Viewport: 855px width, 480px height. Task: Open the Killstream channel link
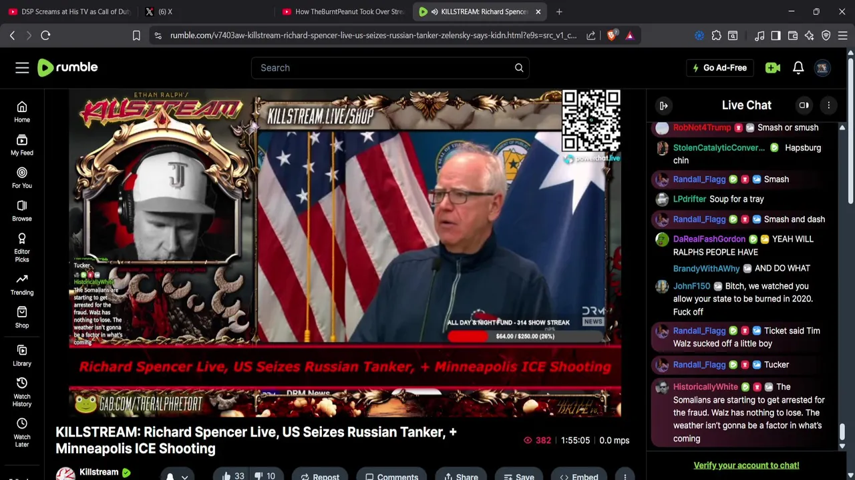coord(99,472)
